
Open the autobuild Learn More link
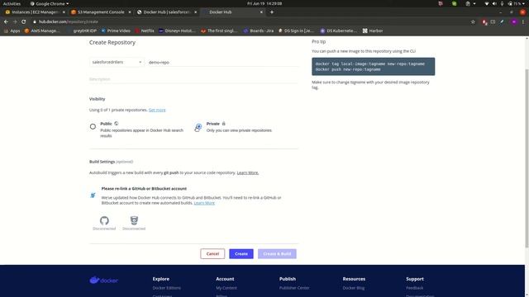click(x=248, y=172)
